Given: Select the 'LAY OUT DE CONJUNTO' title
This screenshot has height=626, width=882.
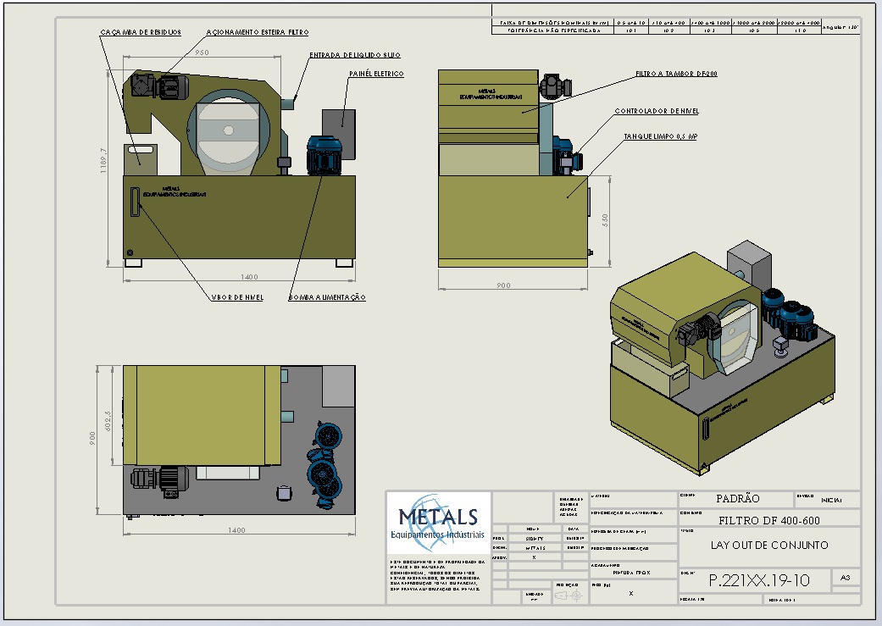Looking at the screenshot, I should (769, 545).
